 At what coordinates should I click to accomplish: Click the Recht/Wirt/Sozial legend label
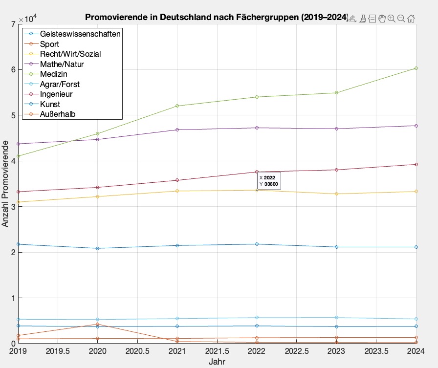pos(70,54)
